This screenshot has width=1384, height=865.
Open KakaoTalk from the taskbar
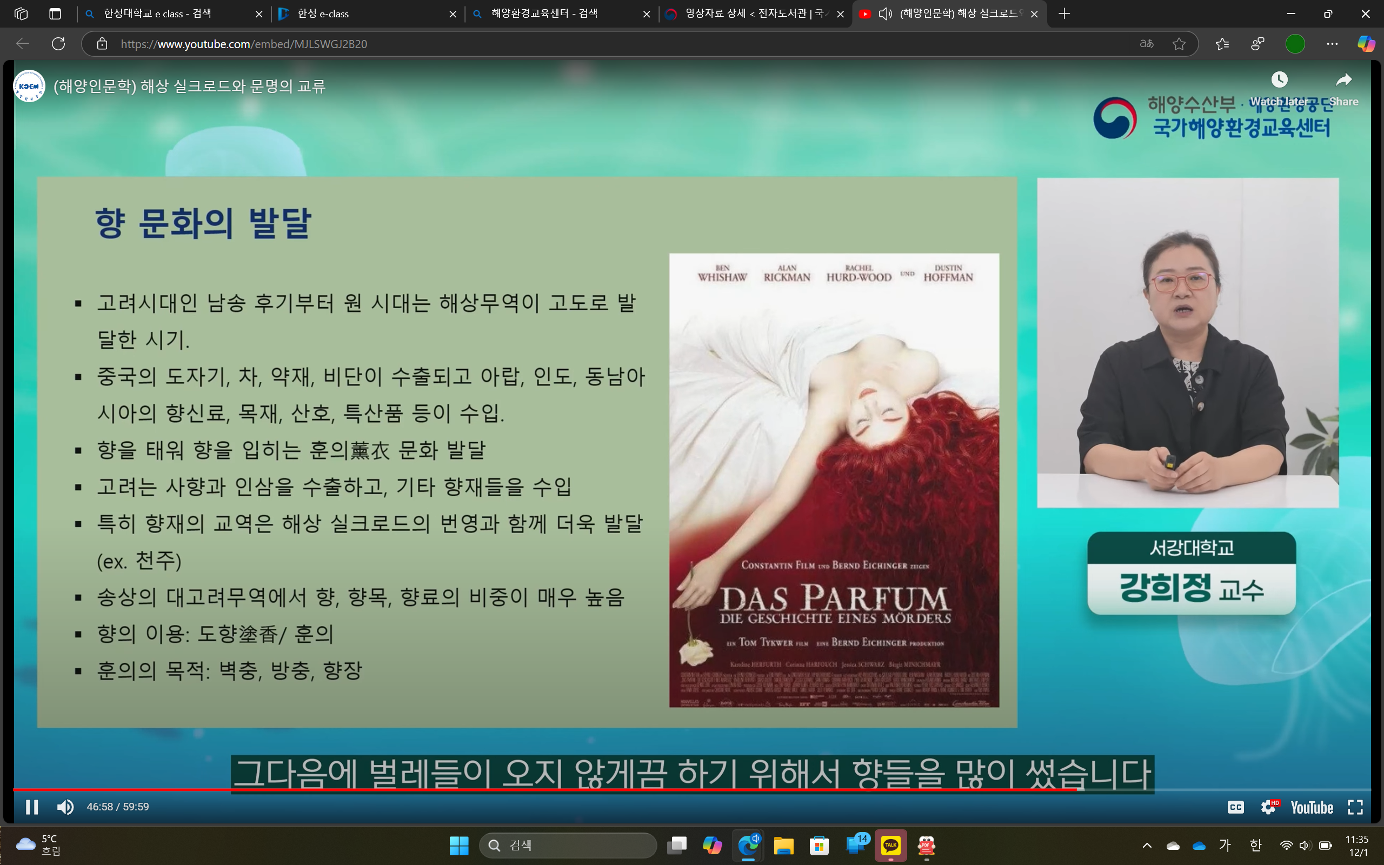[890, 846]
